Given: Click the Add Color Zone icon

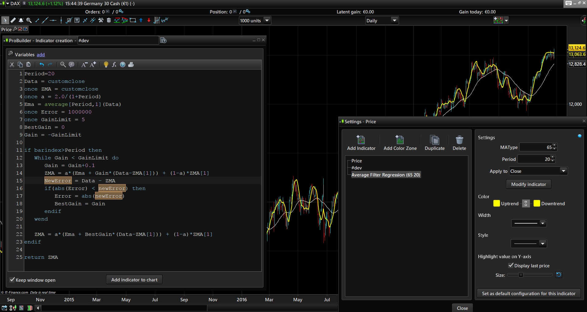Looking at the screenshot, I should [x=400, y=140].
